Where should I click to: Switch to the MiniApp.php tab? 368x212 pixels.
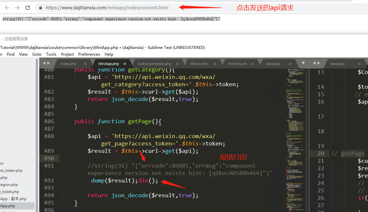109,64
